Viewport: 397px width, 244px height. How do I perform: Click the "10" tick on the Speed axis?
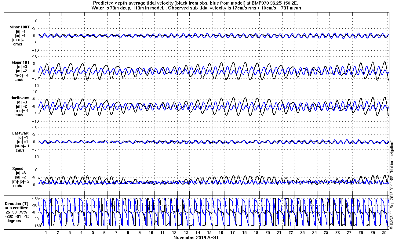click(x=35, y=170)
